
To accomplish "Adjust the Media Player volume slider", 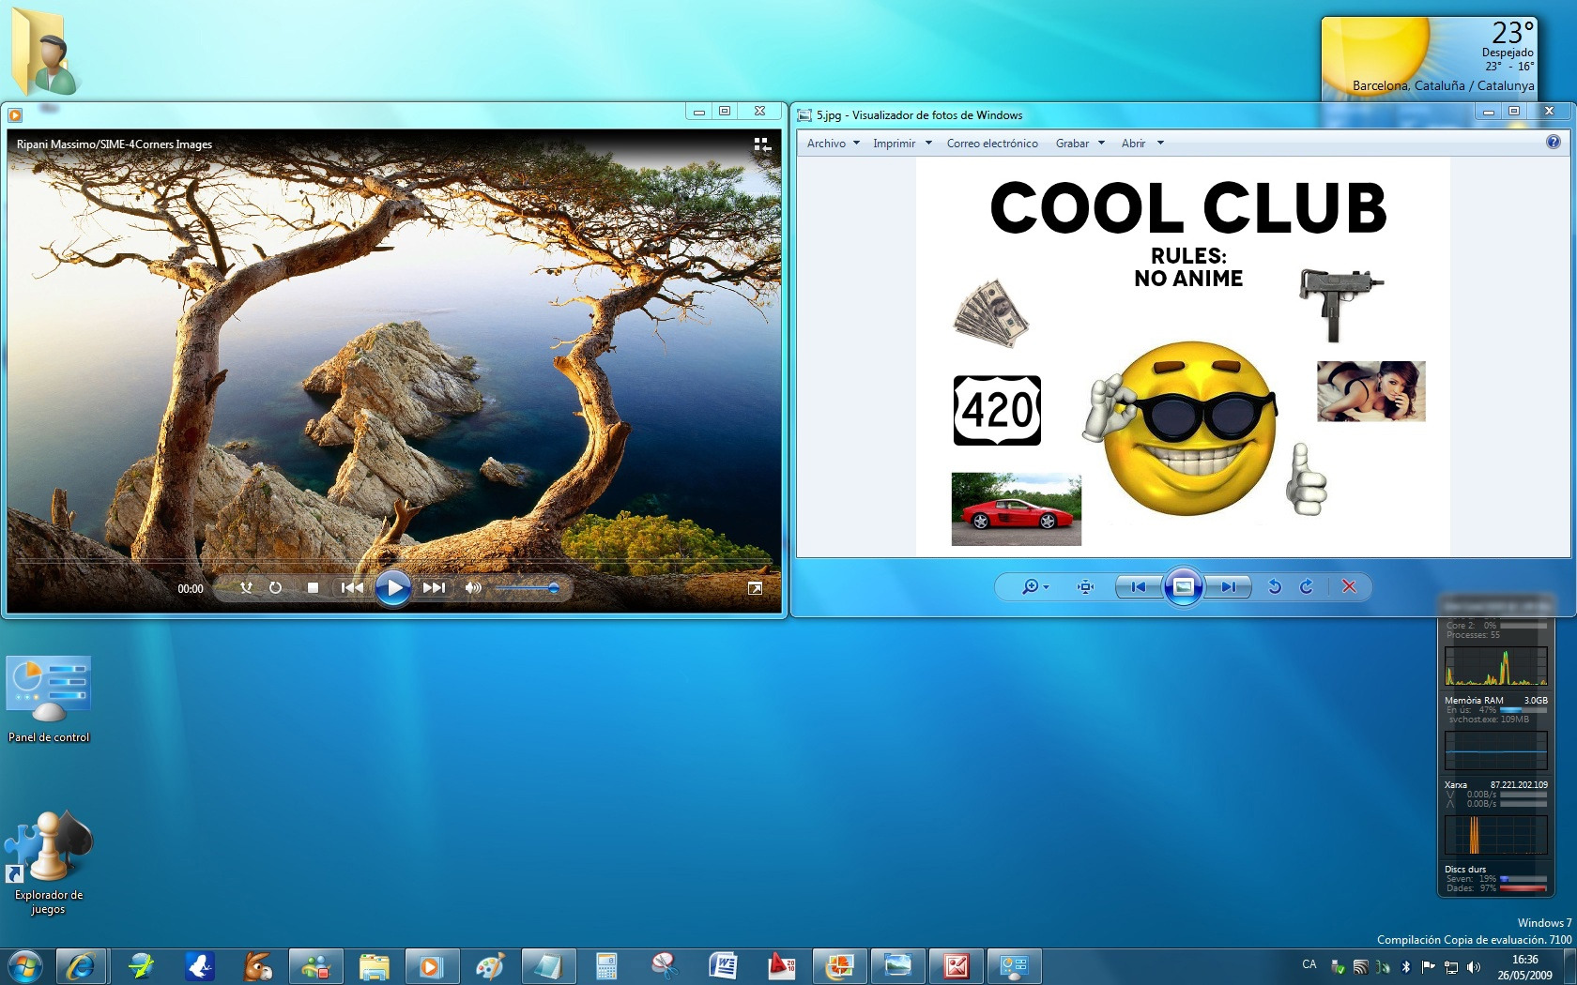I will tap(528, 588).
